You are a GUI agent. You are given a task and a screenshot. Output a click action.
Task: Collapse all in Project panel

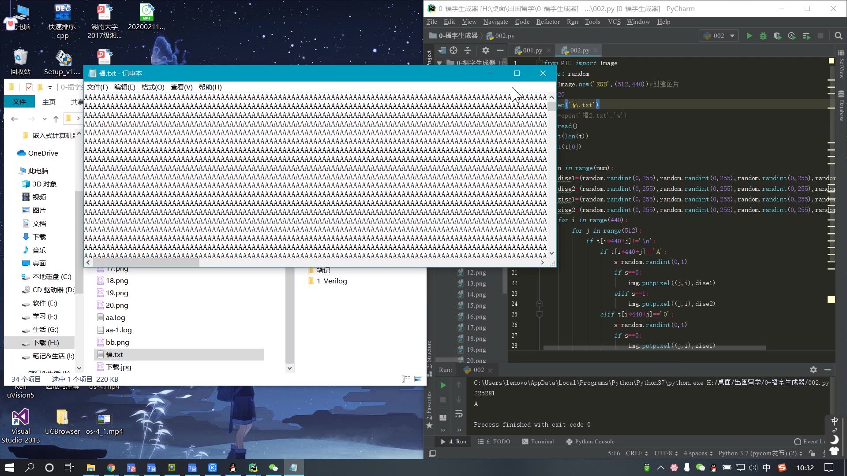click(468, 50)
